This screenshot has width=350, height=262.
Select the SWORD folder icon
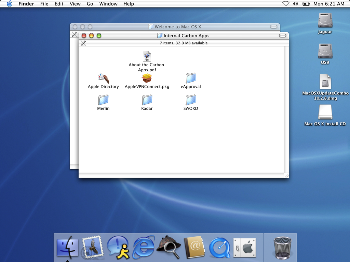(x=191, y=100)
